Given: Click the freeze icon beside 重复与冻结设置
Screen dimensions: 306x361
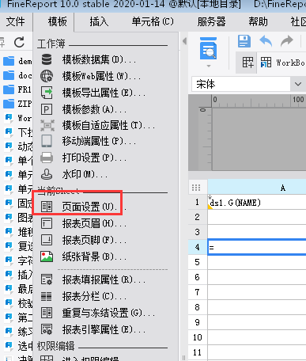Looking at the screenshot, I should pos(47,313).
